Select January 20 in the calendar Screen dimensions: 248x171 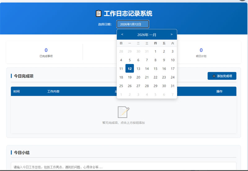(138, 77)
